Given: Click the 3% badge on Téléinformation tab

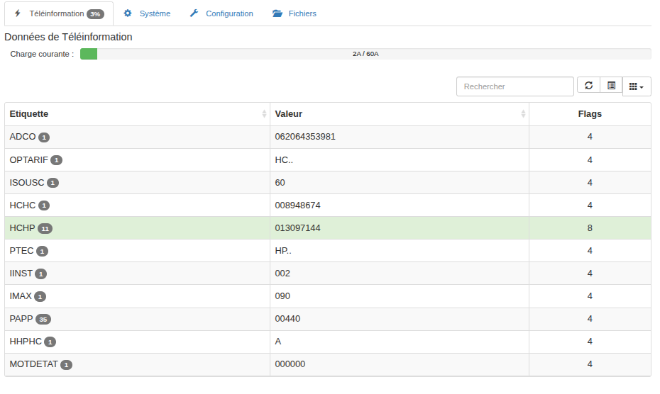Looking at the screenshot, I should [x=95, y=14].
